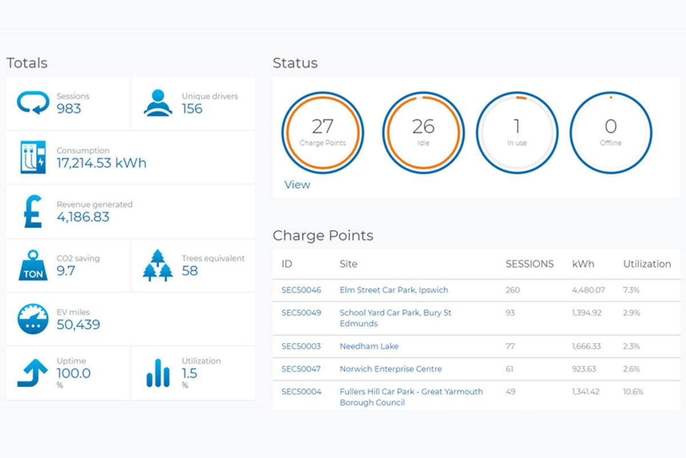
Task: Click the revenue value 4,186.83
Action: pos(83,217)
